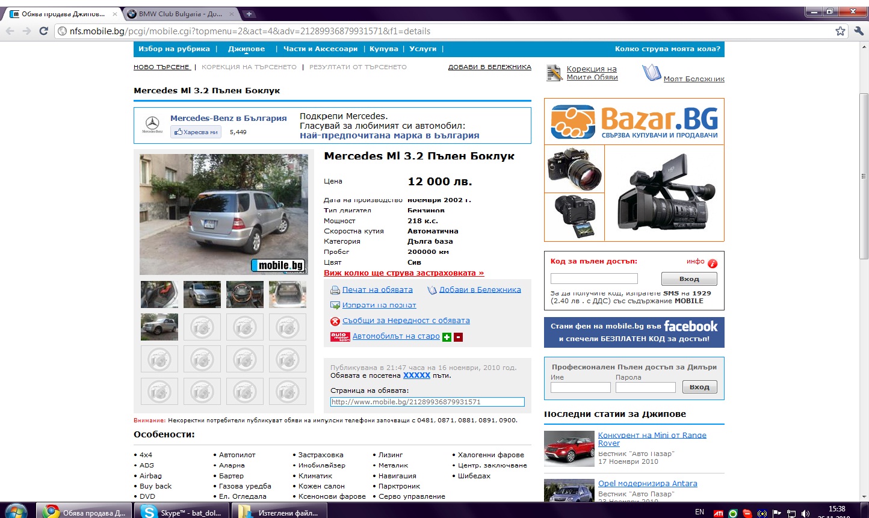The image size is (869, 518).
Task: Open the Джипове menu item
Action: coord(246,49)
